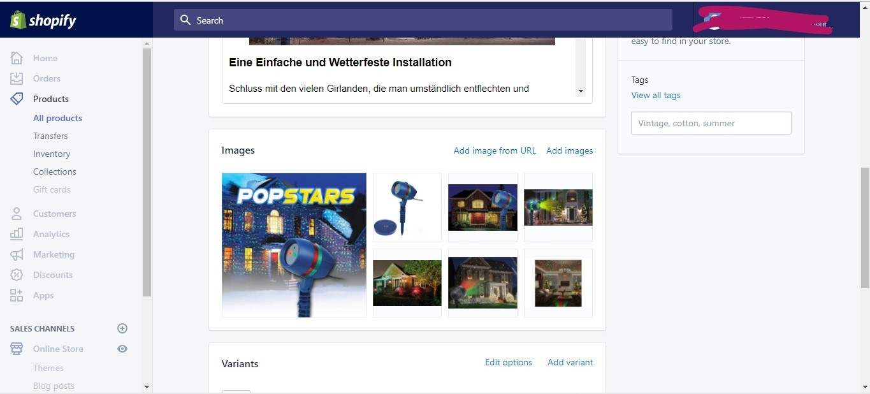Click the sidebar scroll-up arrow
The height and width of the screenshot is (394, 870).
point(147,43)
